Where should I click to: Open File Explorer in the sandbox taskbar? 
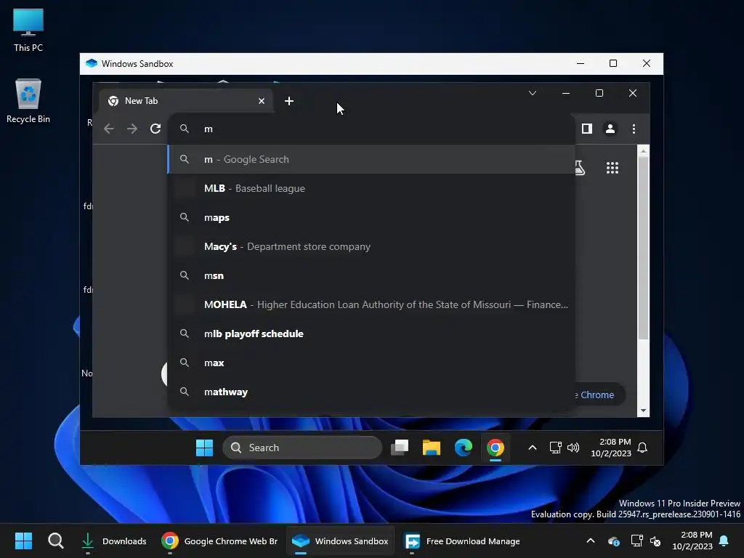tap(432, 448)
